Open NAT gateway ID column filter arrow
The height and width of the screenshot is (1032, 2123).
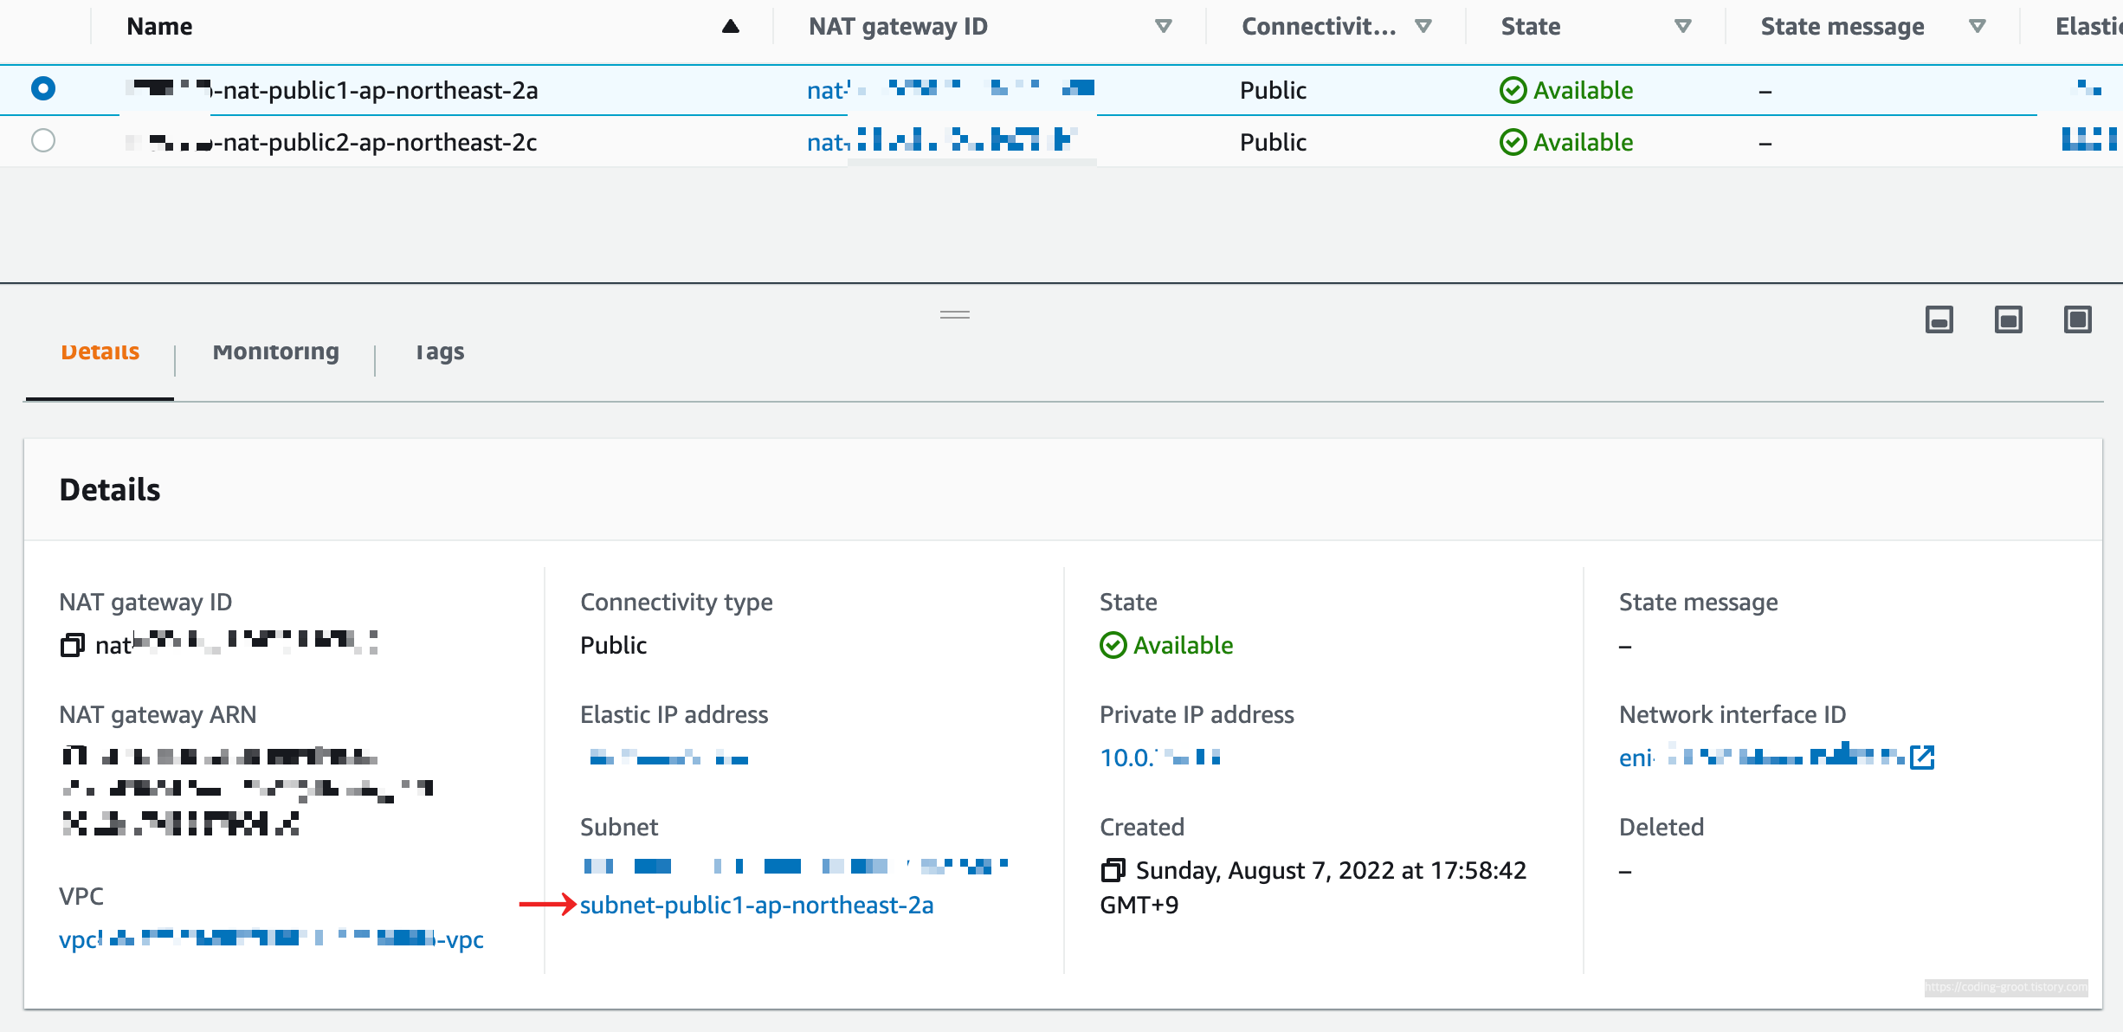[x=1163, y=27]
